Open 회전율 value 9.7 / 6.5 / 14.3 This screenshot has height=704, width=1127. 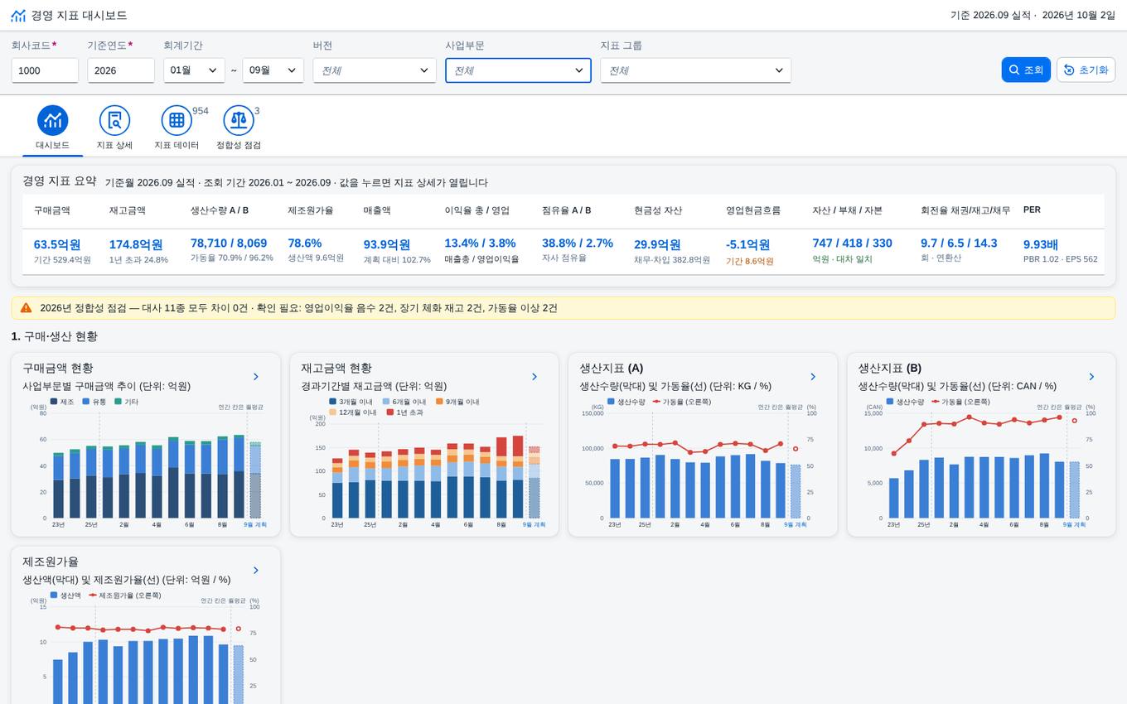(959, 243)
